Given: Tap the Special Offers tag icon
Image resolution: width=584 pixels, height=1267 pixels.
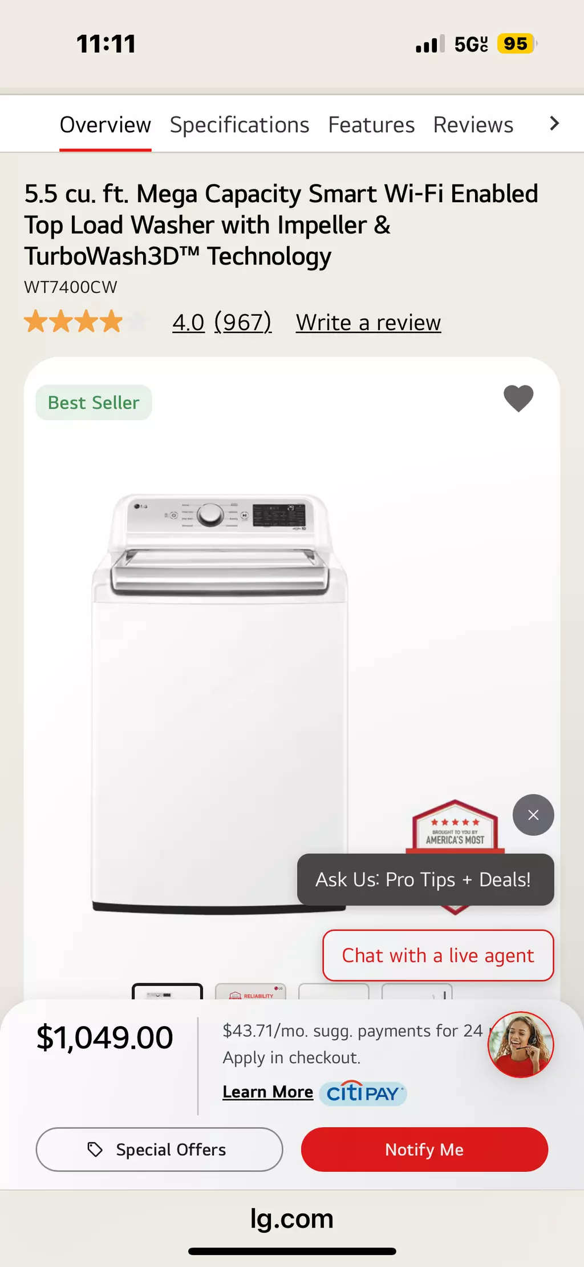Looking at the screenshot, I should (95, 1149).
